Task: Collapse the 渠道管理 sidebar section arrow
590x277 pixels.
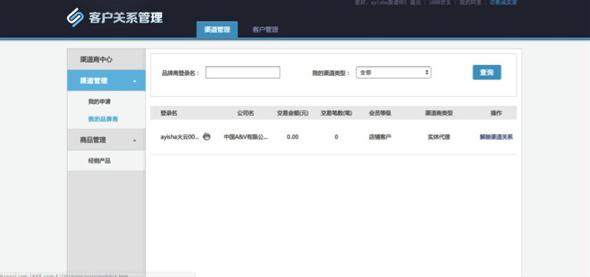Action: tap(135, 81)
